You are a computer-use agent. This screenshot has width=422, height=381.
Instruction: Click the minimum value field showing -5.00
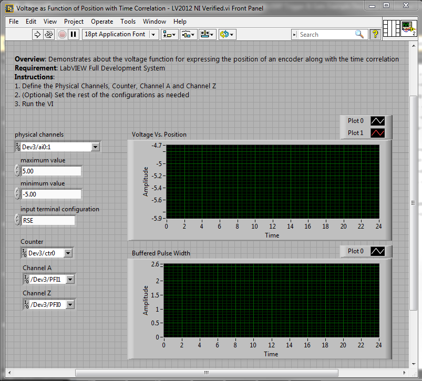51,194
